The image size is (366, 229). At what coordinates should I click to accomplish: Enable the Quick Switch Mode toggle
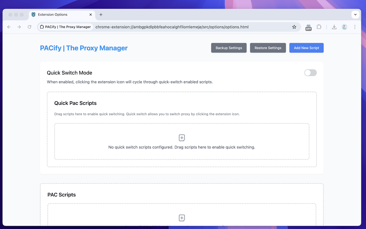point(311,73)
